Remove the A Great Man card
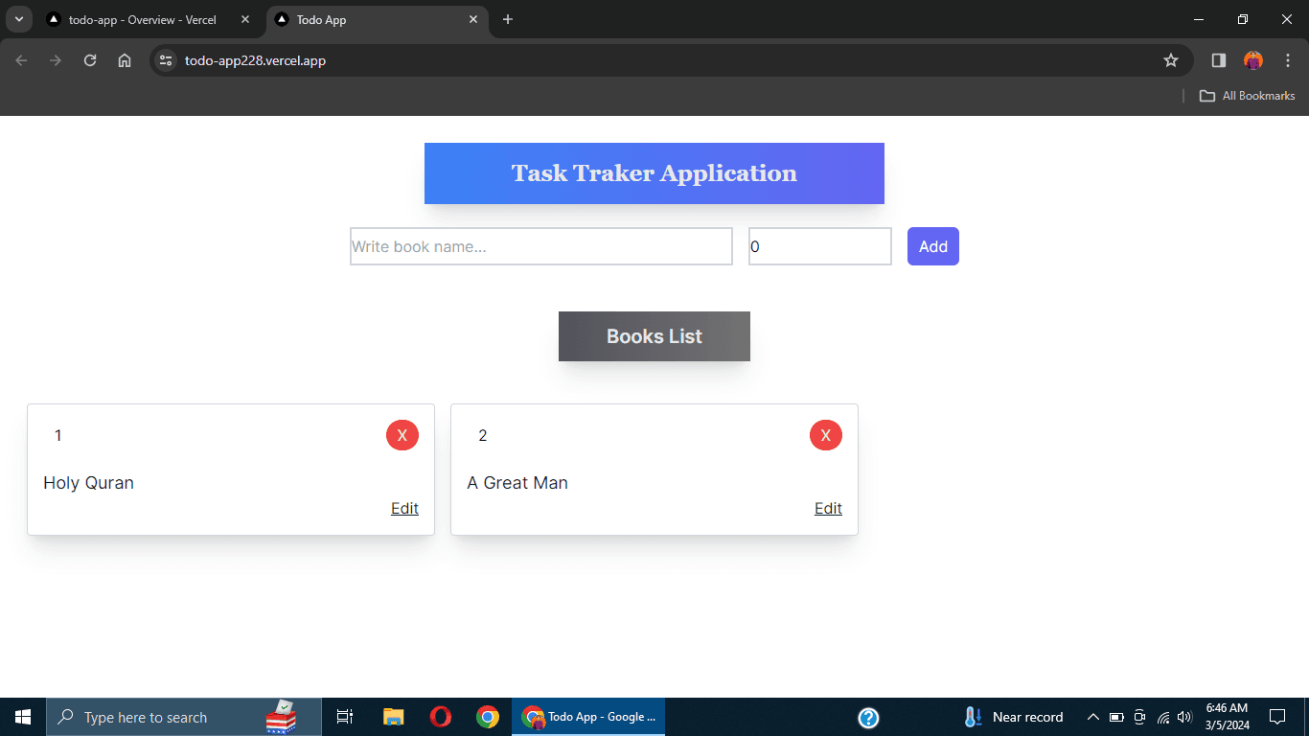1309x736 pixels. pyautogui.click(x=825, y=435)
